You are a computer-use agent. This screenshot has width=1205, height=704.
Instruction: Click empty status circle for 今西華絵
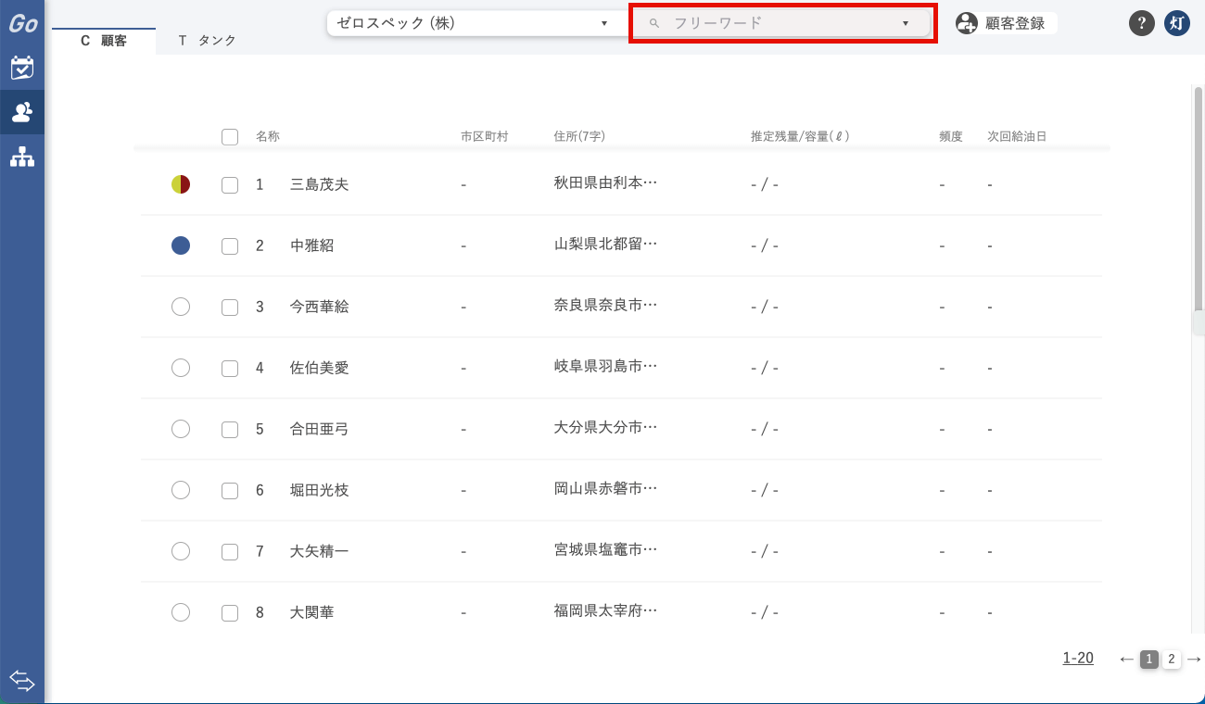click(181, 307)
